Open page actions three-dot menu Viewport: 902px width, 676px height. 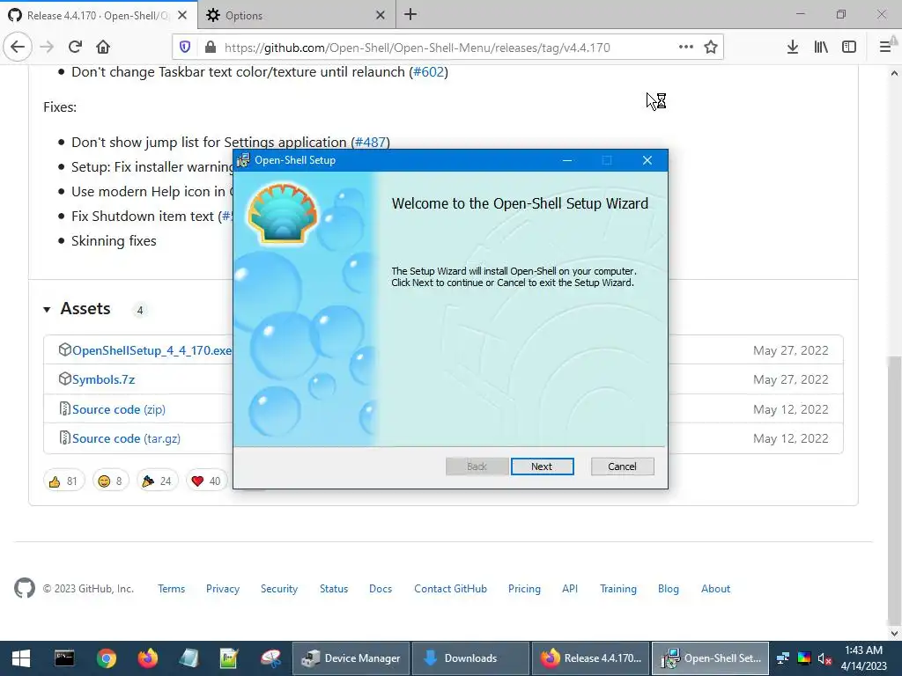coord(685,48)
